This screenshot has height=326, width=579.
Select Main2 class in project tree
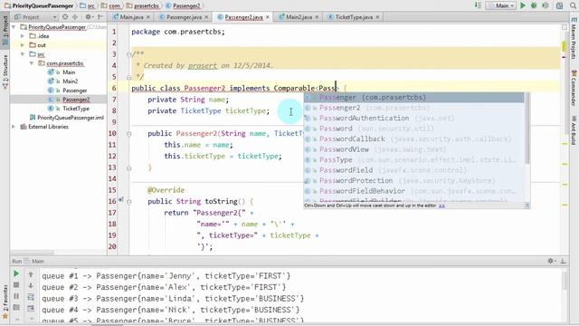coord(71,81)
